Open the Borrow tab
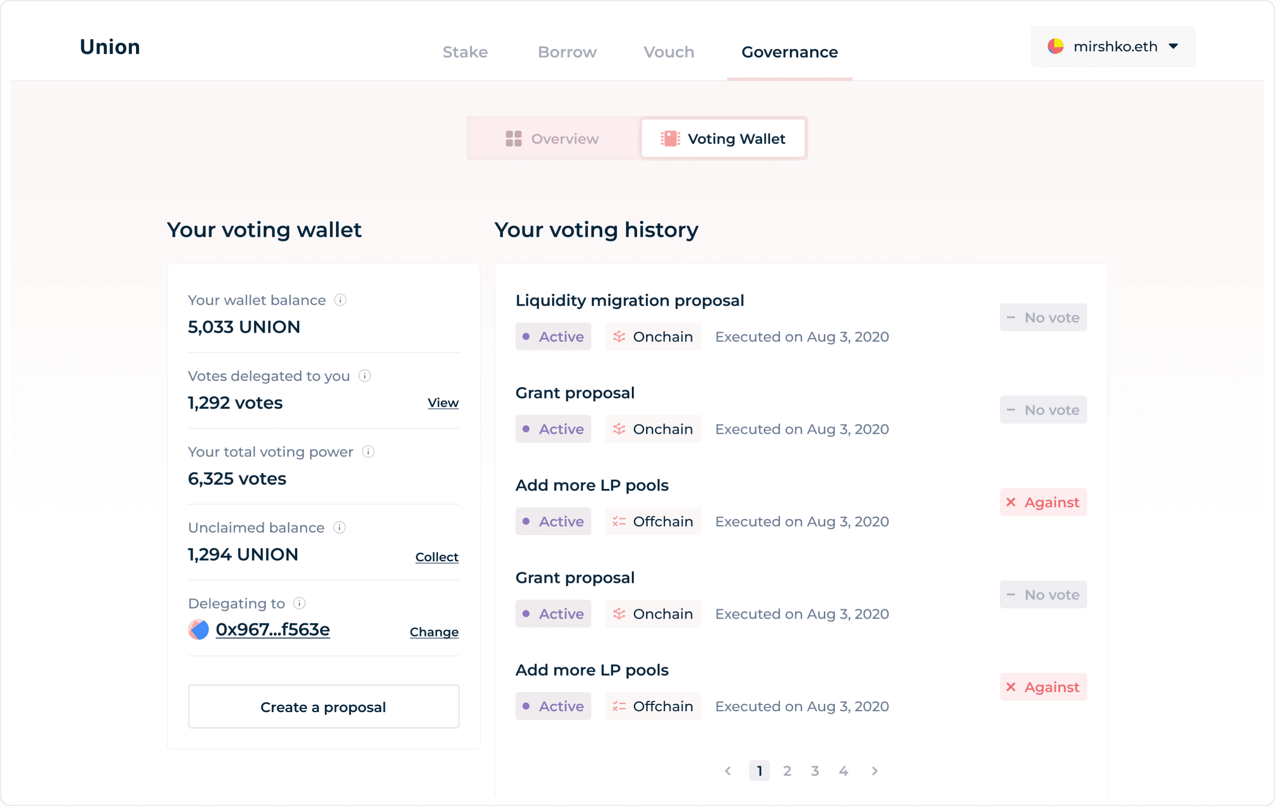Screen dimensions: 1275x806 [x=567, y=52]
